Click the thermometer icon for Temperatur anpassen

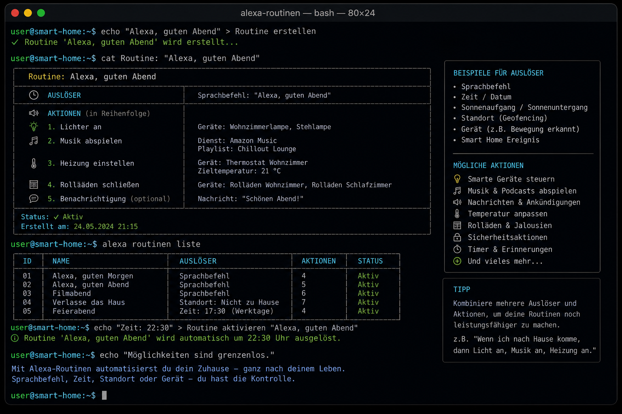point(457,213)
